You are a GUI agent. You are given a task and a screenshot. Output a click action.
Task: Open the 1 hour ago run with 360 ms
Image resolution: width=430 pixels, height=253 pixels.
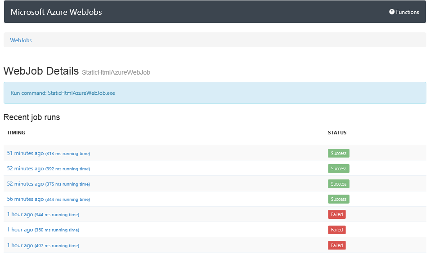(x=20, y=230)
